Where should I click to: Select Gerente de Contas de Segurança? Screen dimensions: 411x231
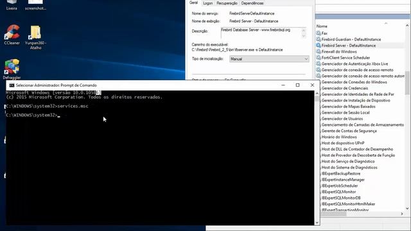click(349, 131)
